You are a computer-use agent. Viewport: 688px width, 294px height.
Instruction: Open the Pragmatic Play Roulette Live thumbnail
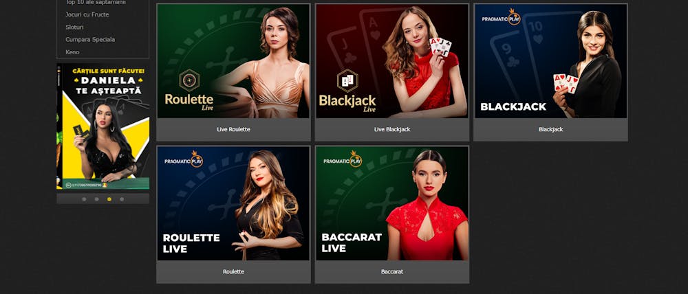[x=233, y=203]
